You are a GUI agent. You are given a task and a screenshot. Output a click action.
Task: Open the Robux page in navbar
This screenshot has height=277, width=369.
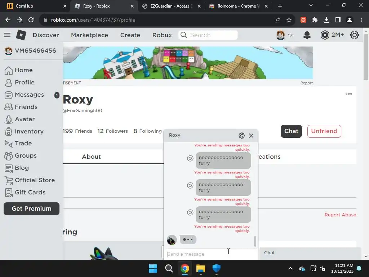[x=162, y=35]
